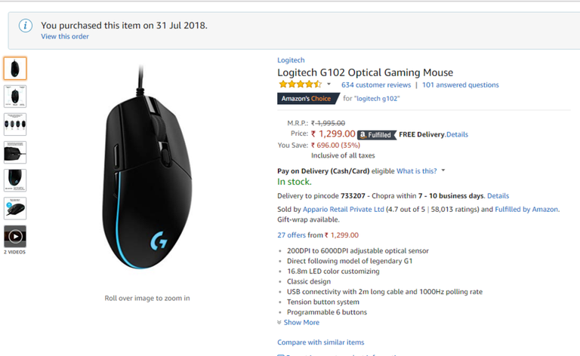
Task: Click the star rating icons
Action: (301, 84)
